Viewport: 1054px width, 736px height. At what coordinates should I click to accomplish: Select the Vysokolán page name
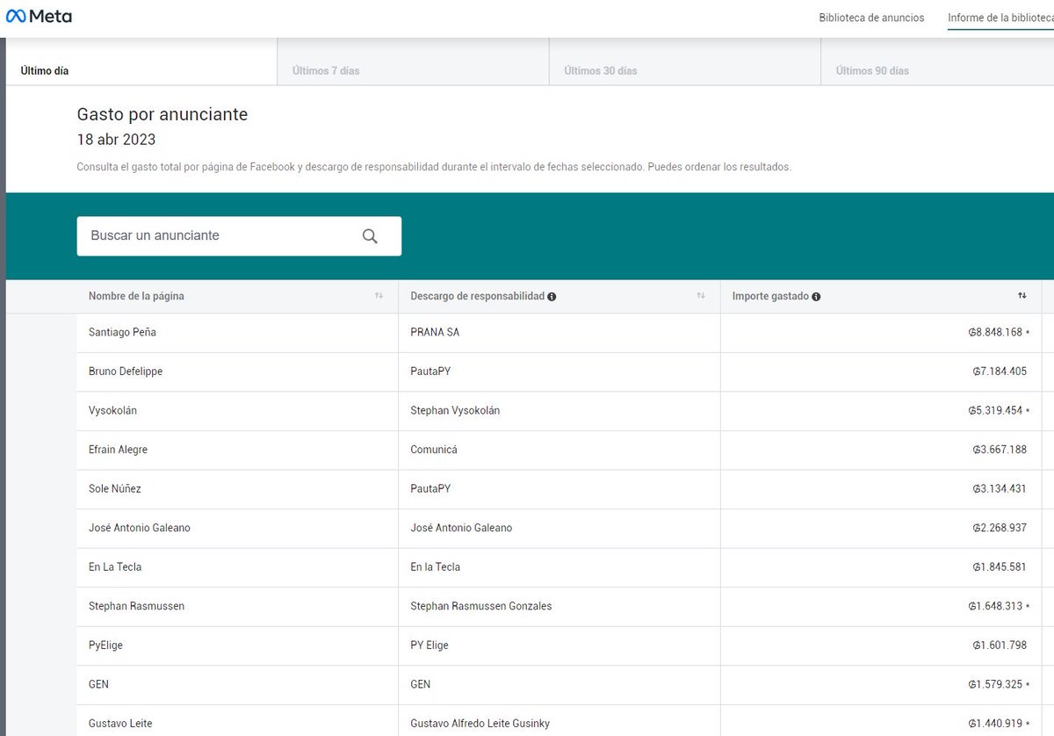tap(112, 411)
